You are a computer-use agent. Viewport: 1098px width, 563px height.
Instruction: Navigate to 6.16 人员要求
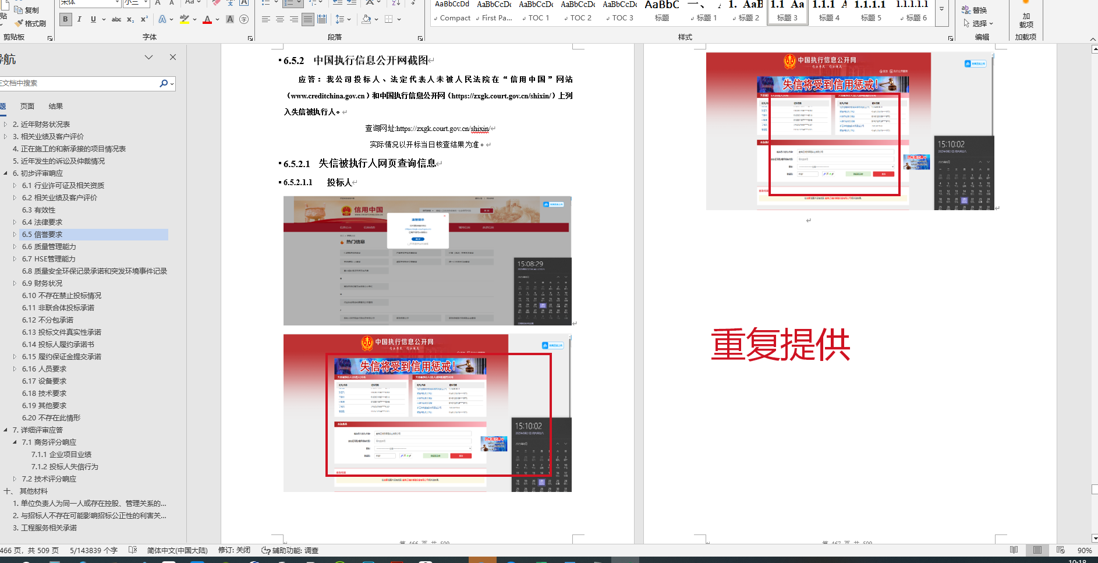click(44, 369)
